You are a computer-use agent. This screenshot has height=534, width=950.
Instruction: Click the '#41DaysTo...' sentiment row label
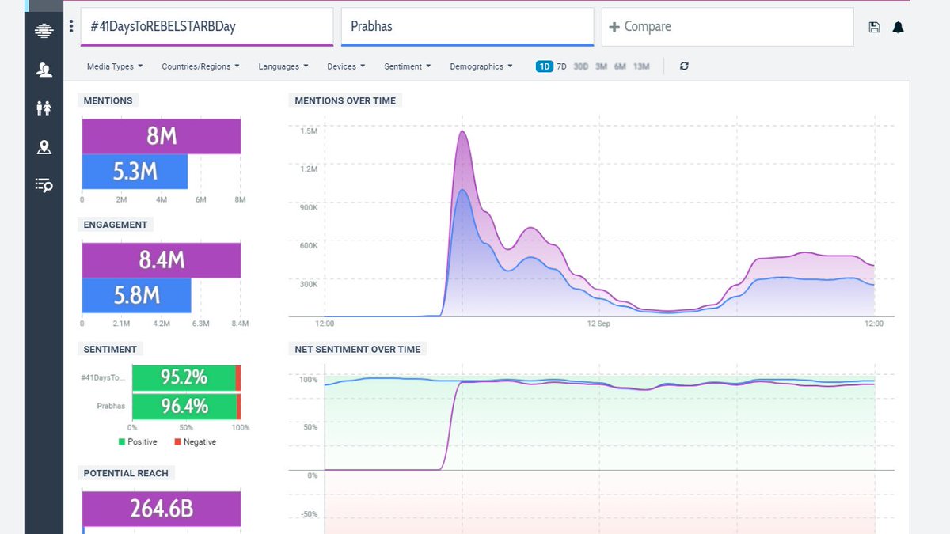click(103, 378)
